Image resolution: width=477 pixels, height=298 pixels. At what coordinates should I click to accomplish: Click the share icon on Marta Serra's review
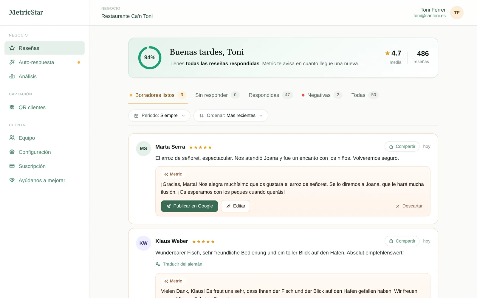[x=391, y=147]
